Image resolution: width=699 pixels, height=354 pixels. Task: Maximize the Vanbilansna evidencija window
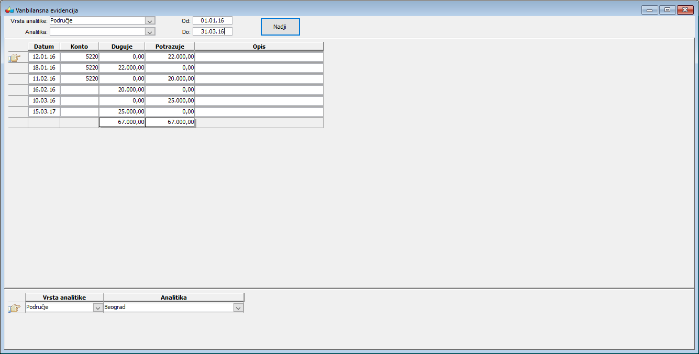coord(667,10)
